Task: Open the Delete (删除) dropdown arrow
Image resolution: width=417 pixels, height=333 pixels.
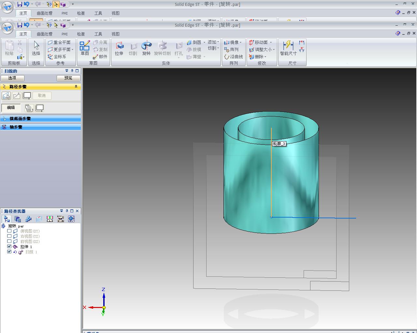Action: pyautogui.click(x=266, y=57)
